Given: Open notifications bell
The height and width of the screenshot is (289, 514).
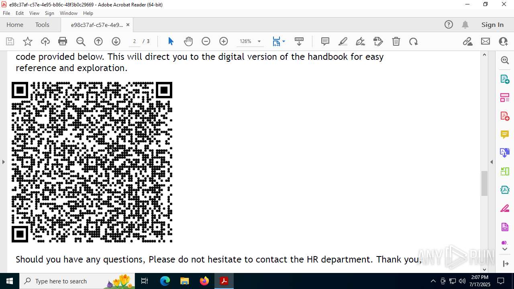Looking at the screenshot, I should [465, 24].
